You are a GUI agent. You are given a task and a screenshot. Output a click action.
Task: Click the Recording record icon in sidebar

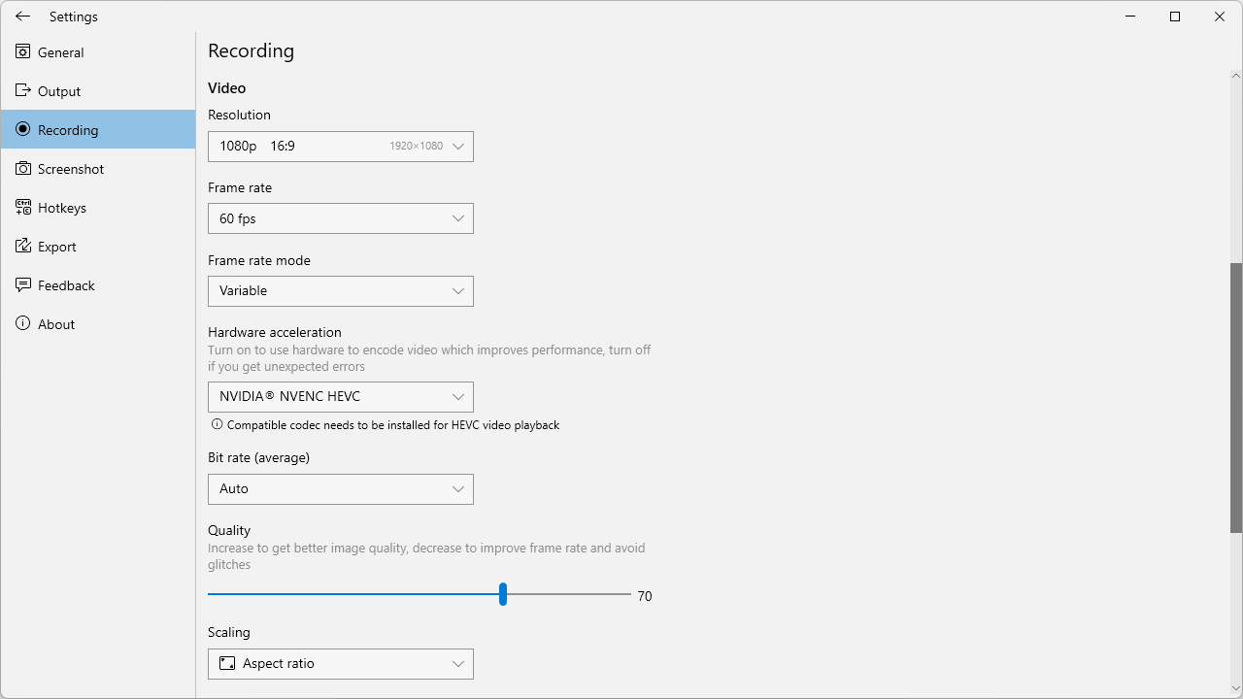pos(22,129)
